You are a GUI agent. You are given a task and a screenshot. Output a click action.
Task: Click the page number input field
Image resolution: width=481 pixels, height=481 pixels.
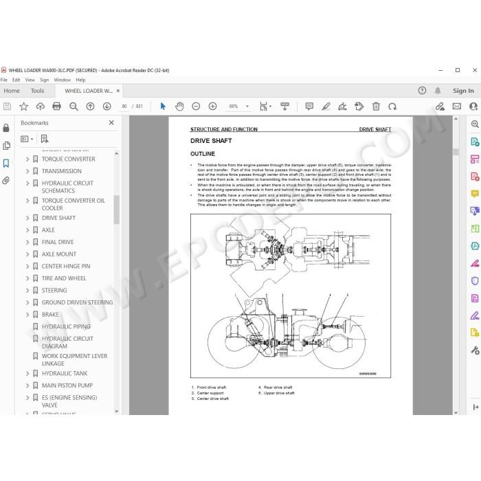[124, 107]
